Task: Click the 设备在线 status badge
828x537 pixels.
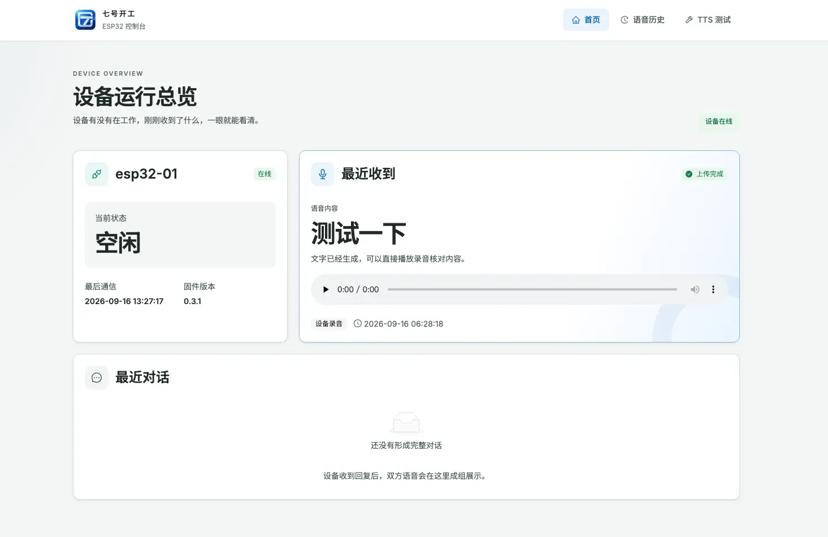Action: [719, 122]
